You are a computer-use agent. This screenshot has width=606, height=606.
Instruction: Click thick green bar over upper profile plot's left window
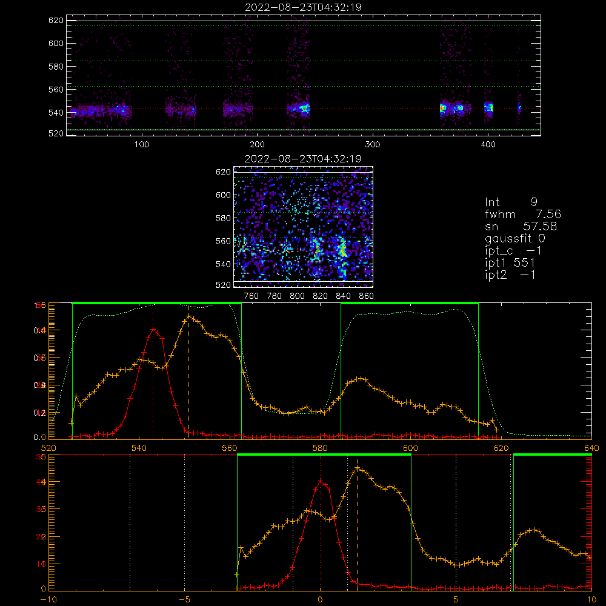pos(157,303)
